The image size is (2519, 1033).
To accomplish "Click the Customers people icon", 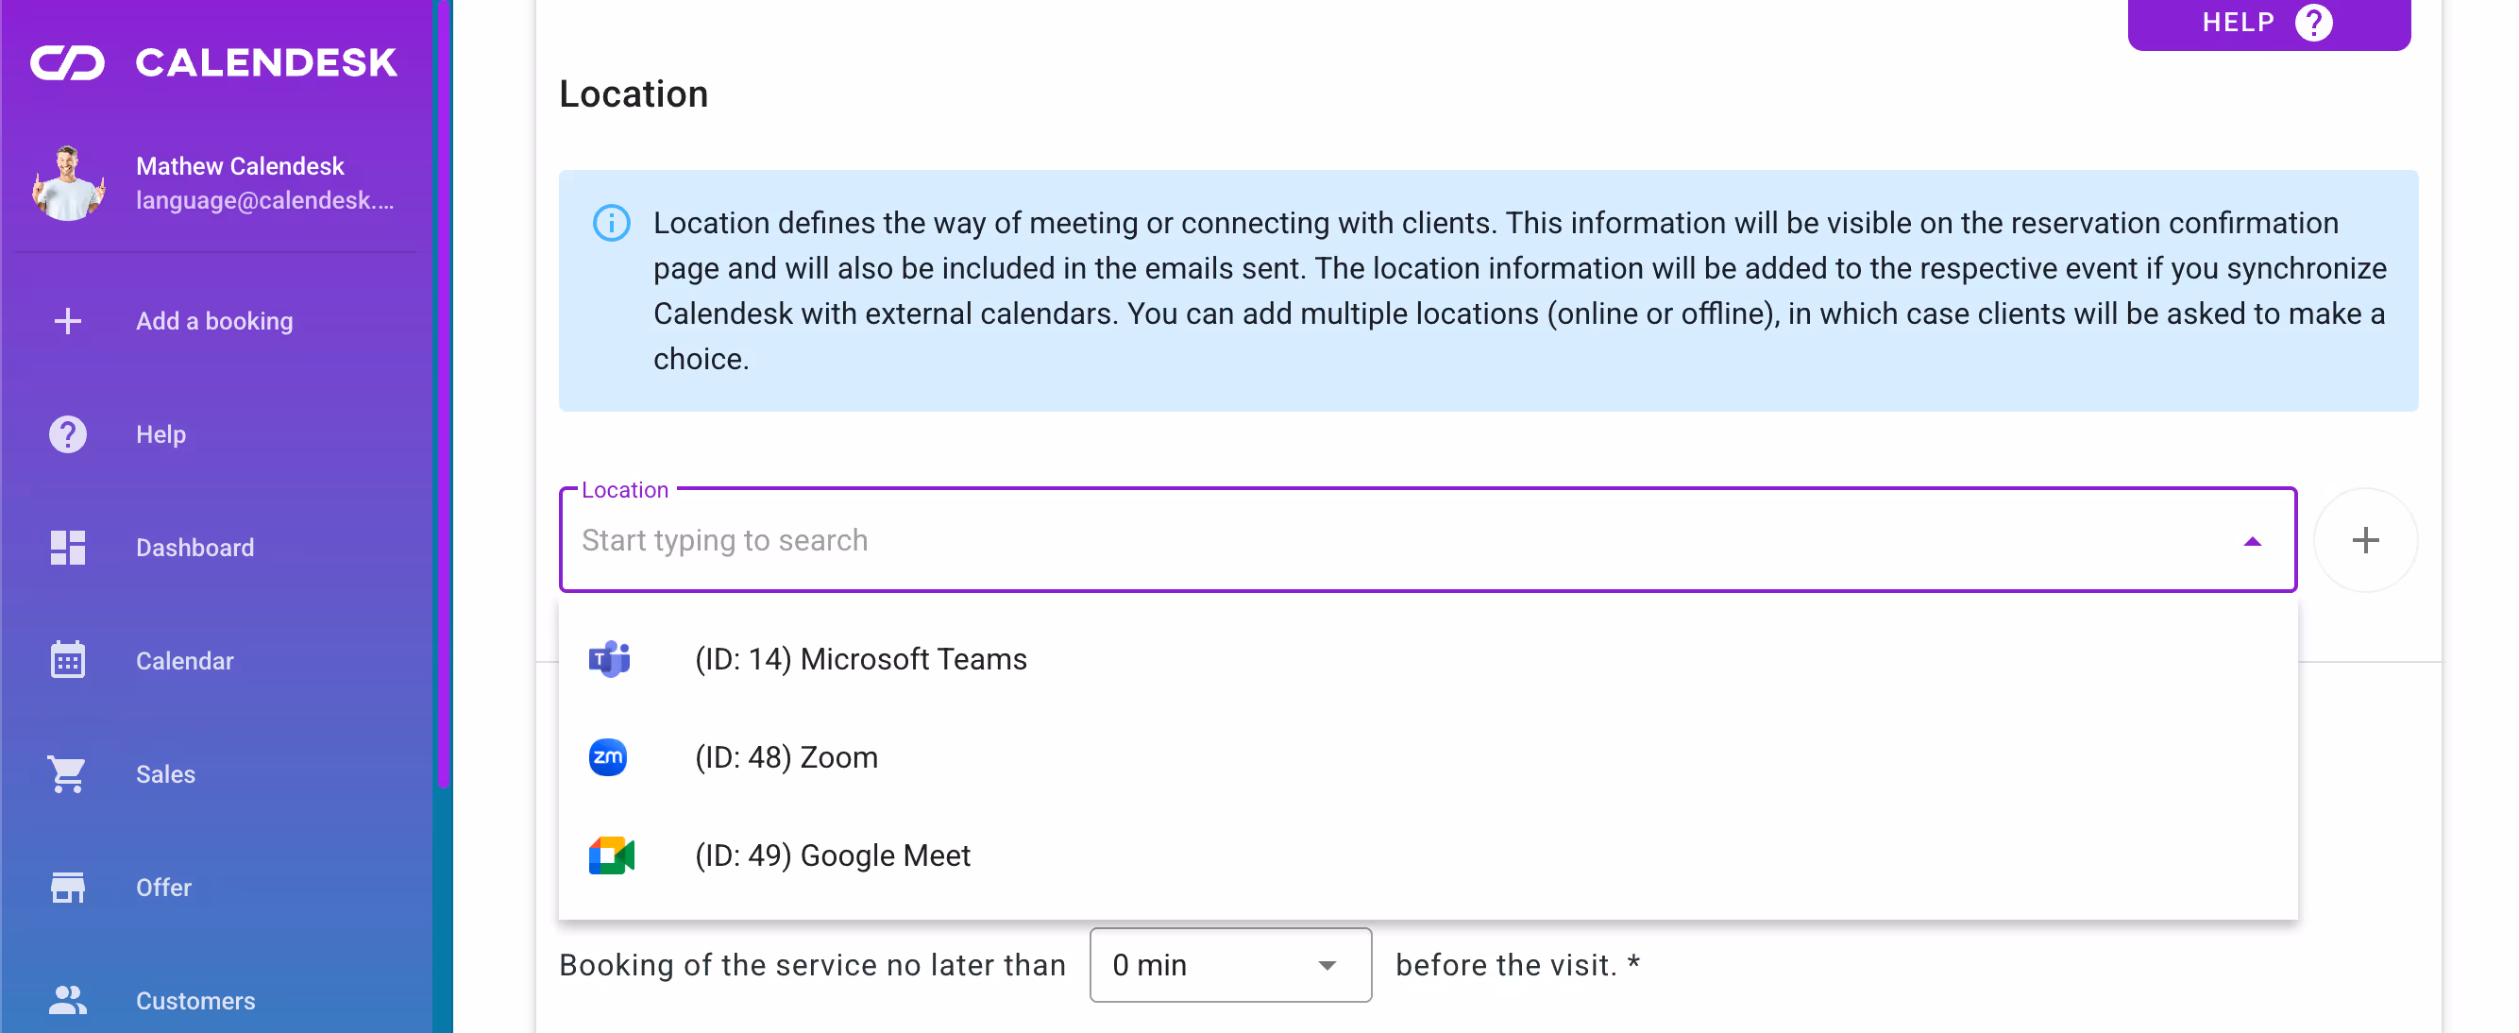I will [67, 1000].
